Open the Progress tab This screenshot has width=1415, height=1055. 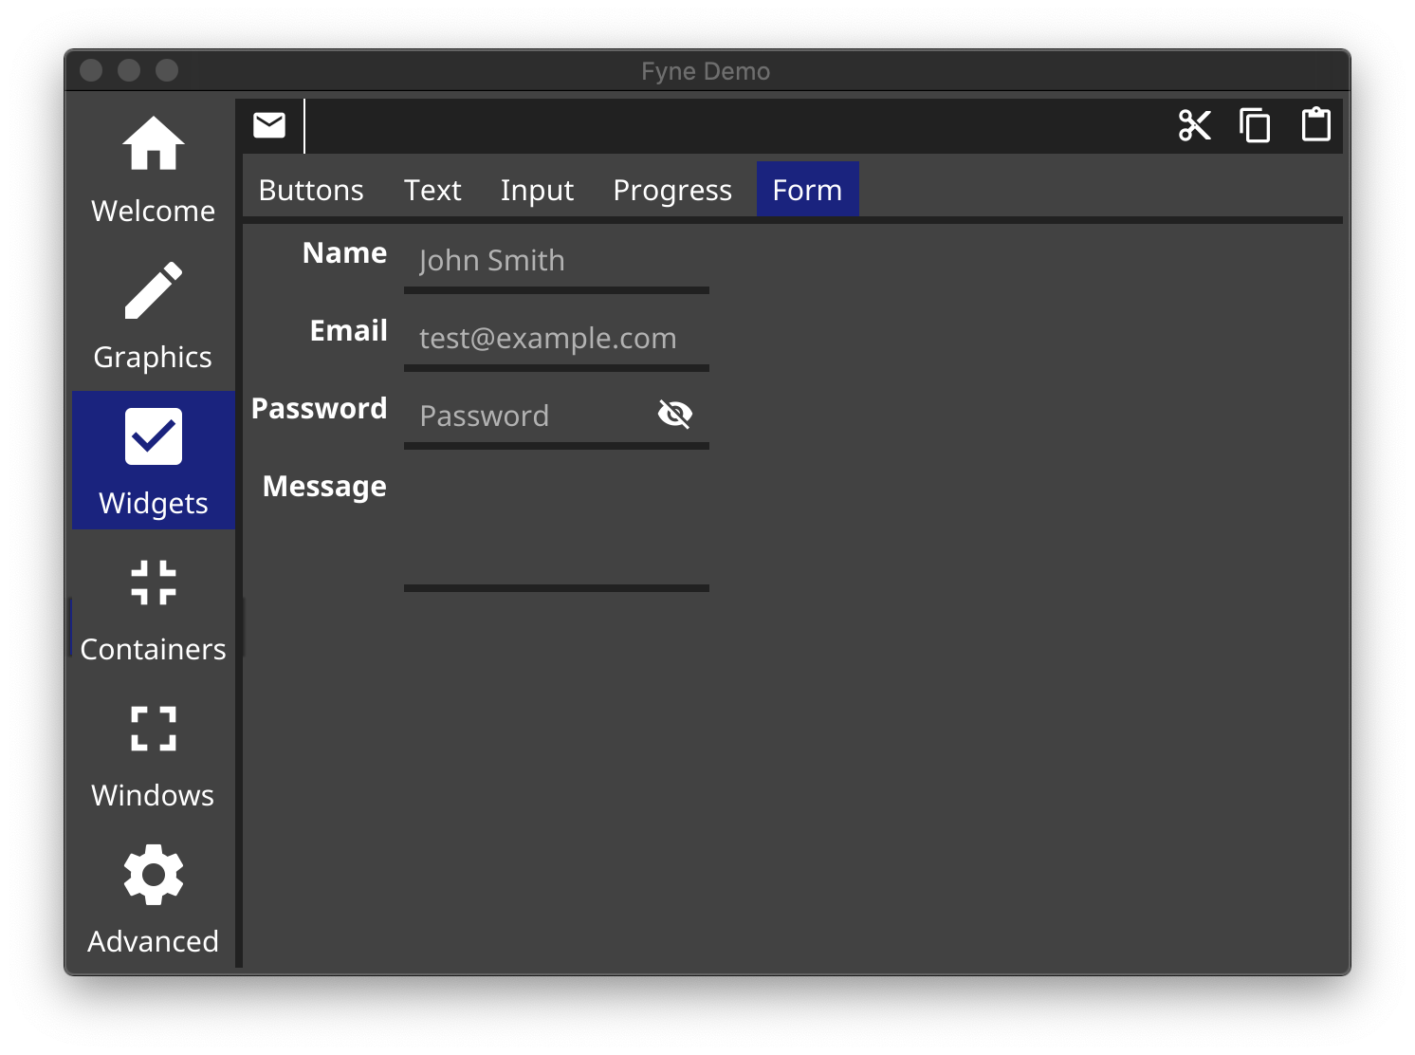[671, 189]
